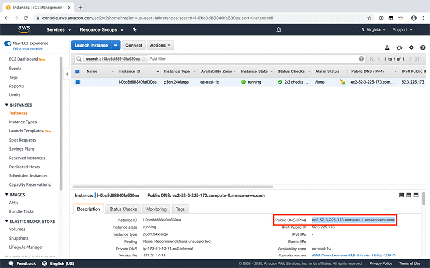Click the table's horizontal scrollbar
Image resolution: width=430 pixels, height=268 pixels.
tap(173, 187)
